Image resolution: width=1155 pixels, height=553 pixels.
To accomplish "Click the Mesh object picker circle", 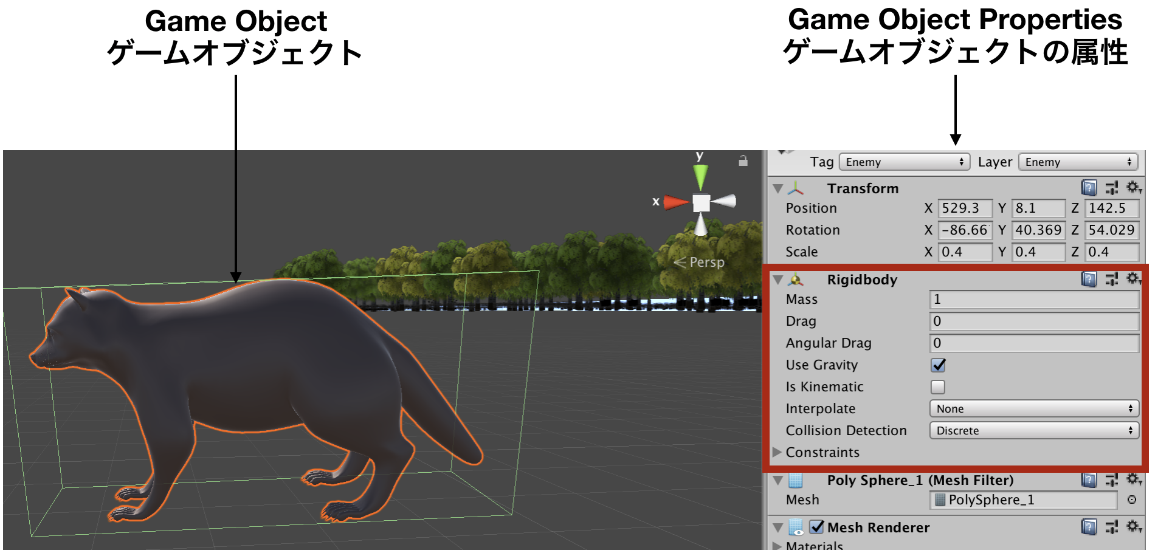I will (1132, 500).
